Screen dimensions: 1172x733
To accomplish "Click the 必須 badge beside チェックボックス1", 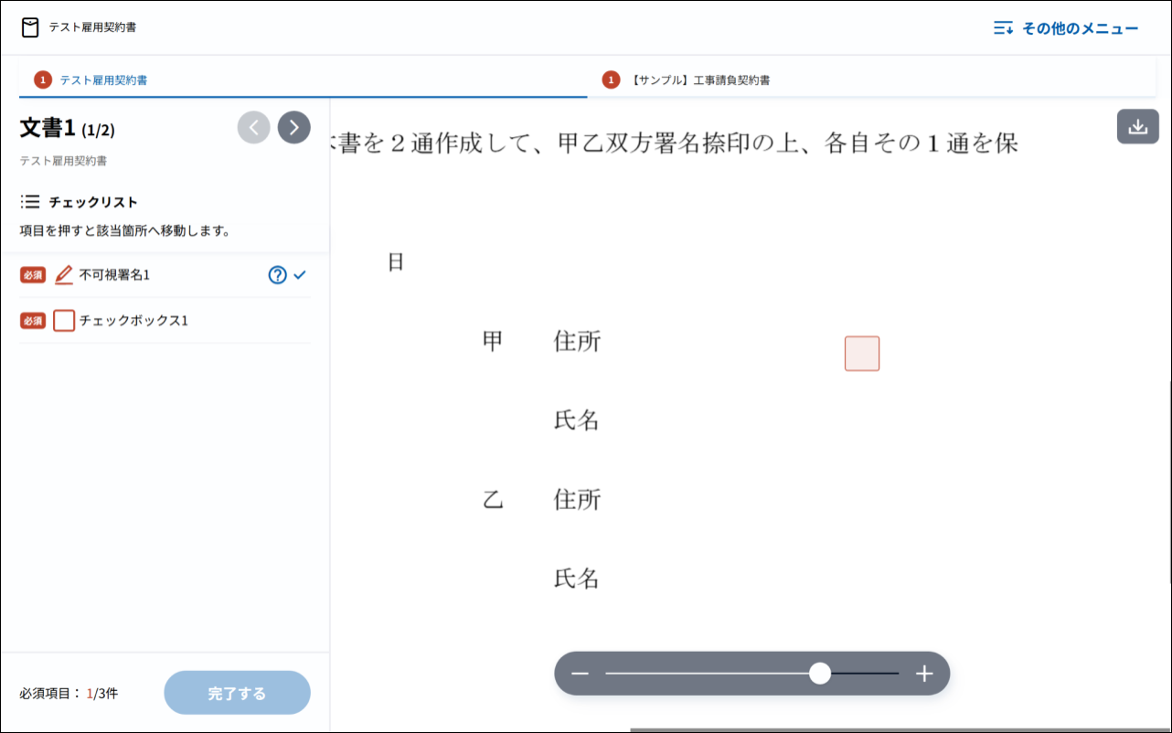I will (x=33, y=321).
